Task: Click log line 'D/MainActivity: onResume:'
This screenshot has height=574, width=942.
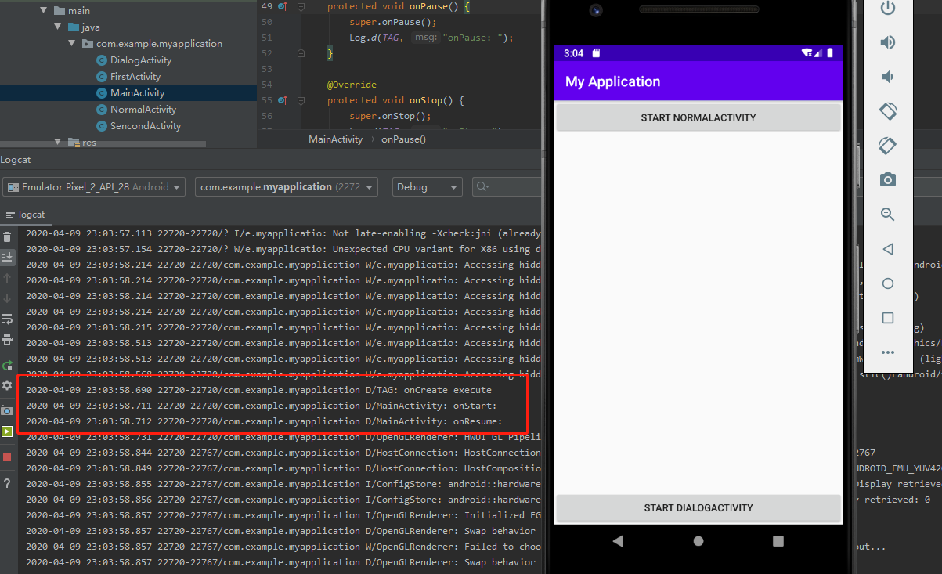Action: (264, 421)
